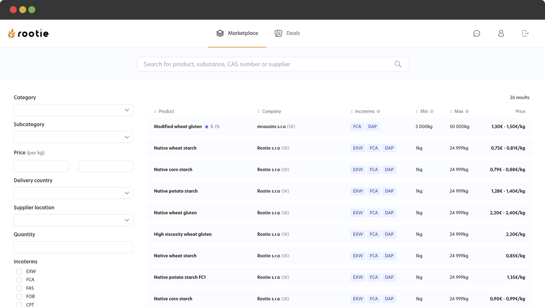Click the Deals newspaper icon
Viewport: 545px width, 307px height.
click(278, 33)
